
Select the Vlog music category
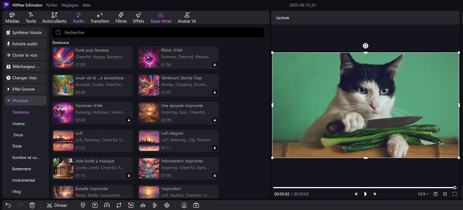click(16, 192)
